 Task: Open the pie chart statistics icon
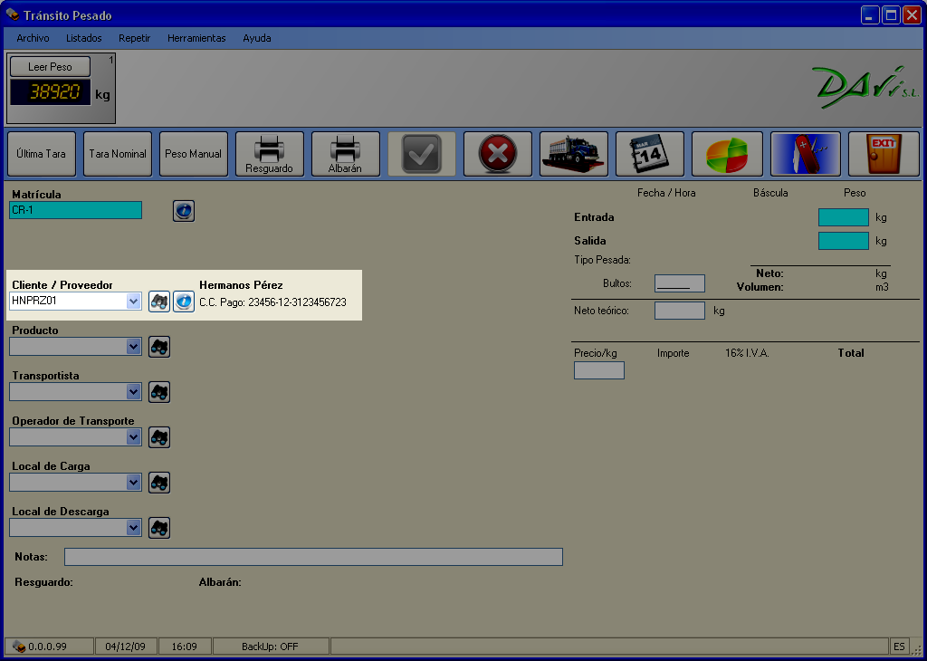click(x=727, y=154)
